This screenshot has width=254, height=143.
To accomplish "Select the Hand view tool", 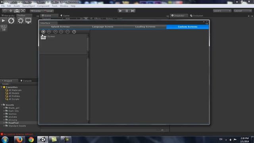I will point(5,11).
